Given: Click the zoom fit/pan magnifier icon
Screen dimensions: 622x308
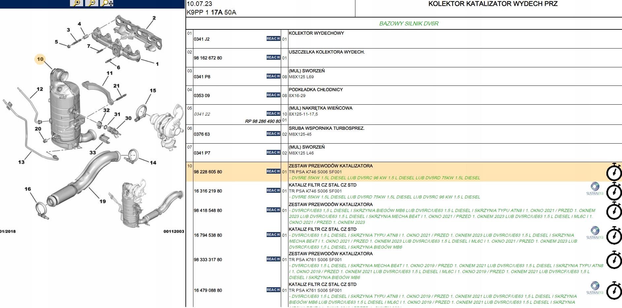Looking at the screenshot, I should pos(107,3).
